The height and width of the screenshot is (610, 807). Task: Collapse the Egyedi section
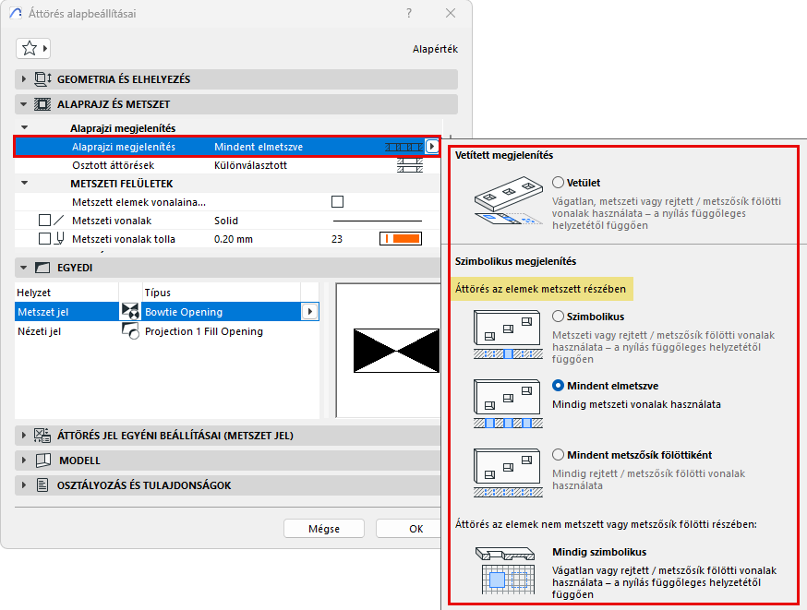pyautogui.click(x=24, y=268)
